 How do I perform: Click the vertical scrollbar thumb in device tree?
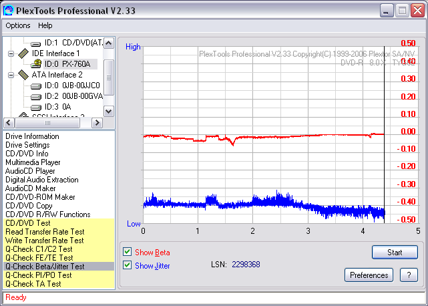[109, 78]
